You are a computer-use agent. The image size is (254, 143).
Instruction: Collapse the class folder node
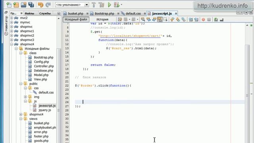click(21, 53)
